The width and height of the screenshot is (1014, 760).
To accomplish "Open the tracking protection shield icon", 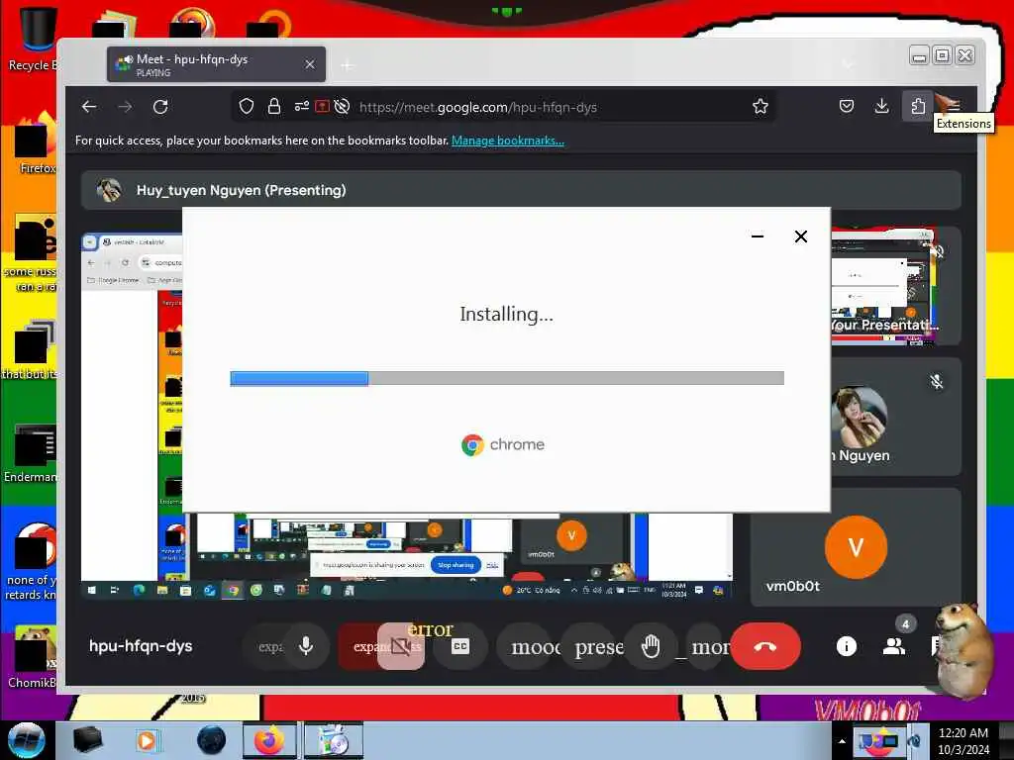I will [x=247, y=107].
